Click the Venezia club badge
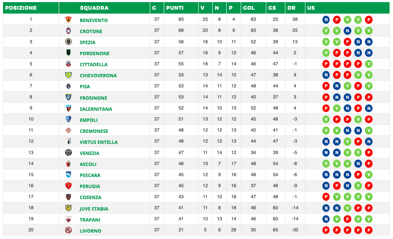Image resolution: width=393 pixels, height=239 pixels. 68,153
